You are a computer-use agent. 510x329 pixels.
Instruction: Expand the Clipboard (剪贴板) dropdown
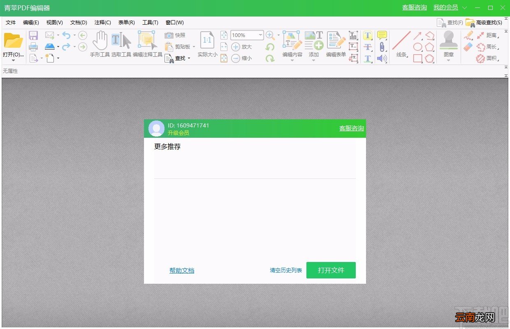coord(194,47)
